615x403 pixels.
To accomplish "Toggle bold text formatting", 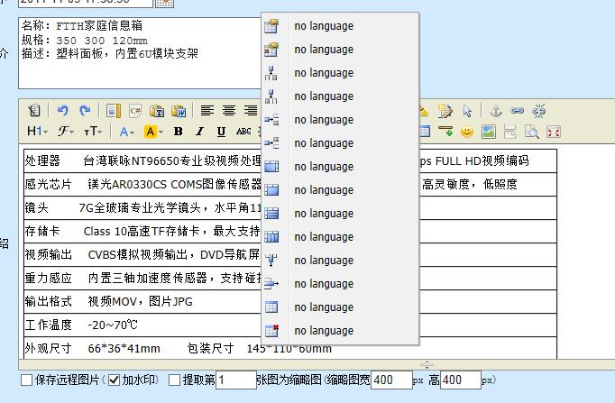I will tap(178, 132).
